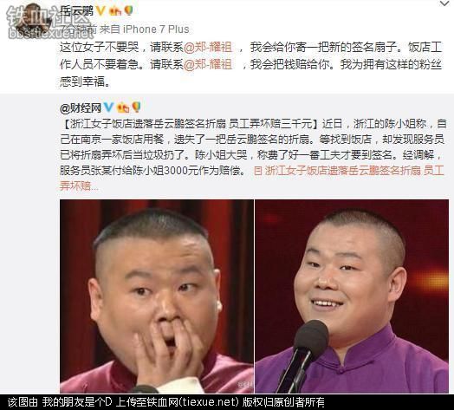This screenshot has height=410, width=454.
Task: Open 岳云鹏 username link
Action: 77,11
